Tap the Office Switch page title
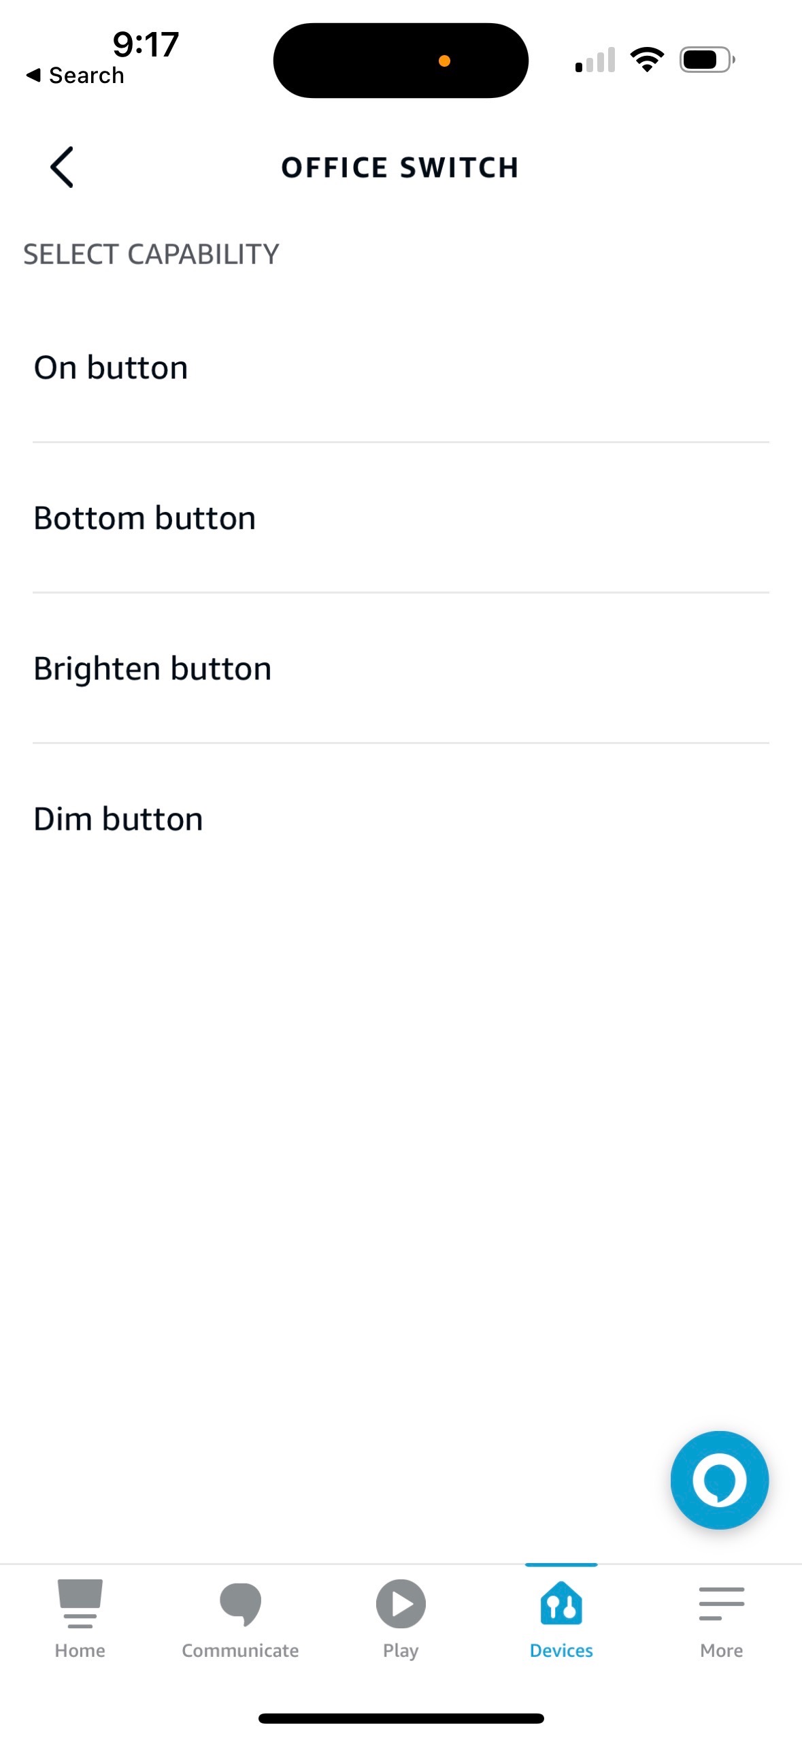The width and height of the screenshot is (802, 1740). [400, 167]
